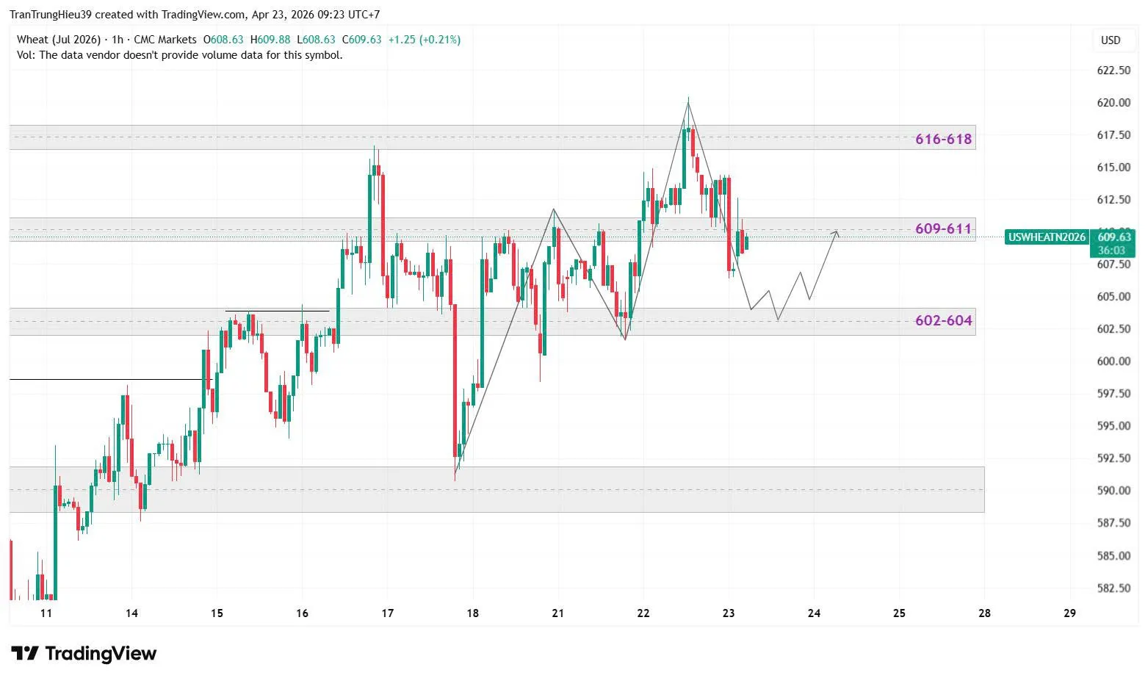Click CMC Markets data source name
The image size is (1148, 681).
(165, 40)
